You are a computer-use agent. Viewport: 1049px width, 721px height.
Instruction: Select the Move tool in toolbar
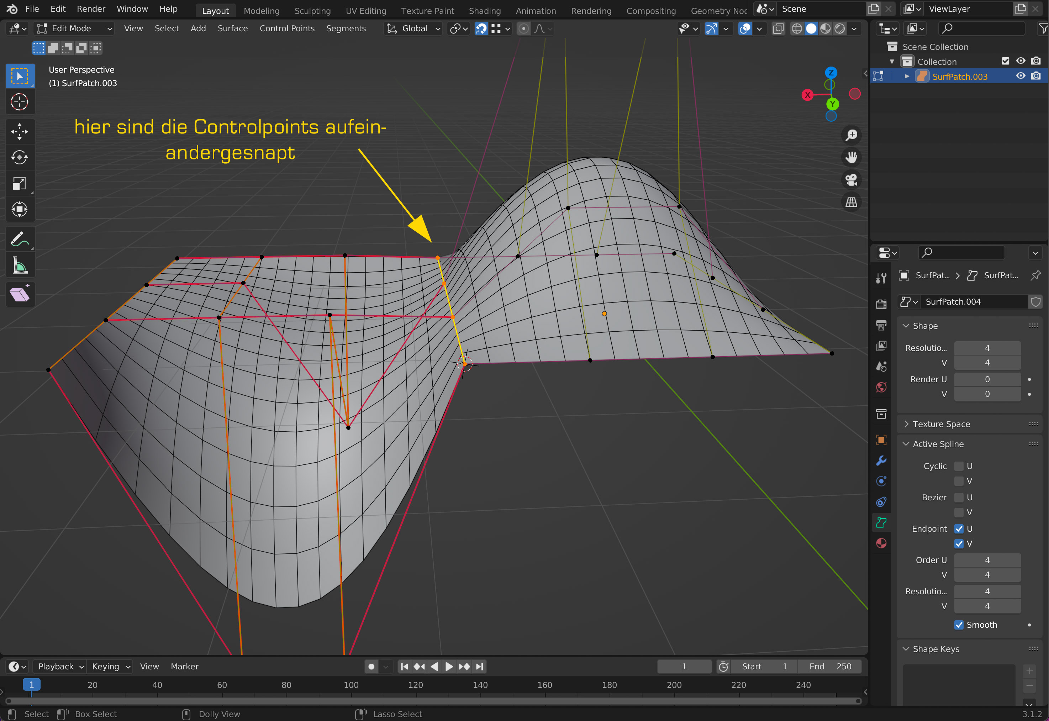[x=20, y=131]
